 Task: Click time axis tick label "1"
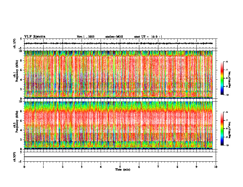point(43,167)
